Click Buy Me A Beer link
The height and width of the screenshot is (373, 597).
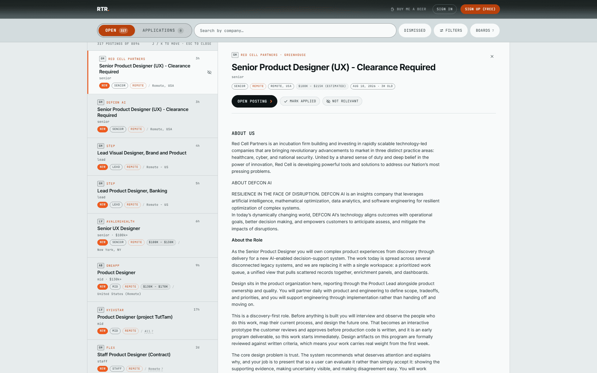coord(409,9)
